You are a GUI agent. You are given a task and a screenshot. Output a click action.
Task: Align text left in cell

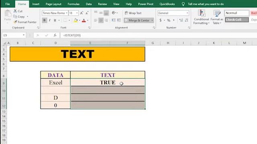pyautogui.click(x=96, y=20)
